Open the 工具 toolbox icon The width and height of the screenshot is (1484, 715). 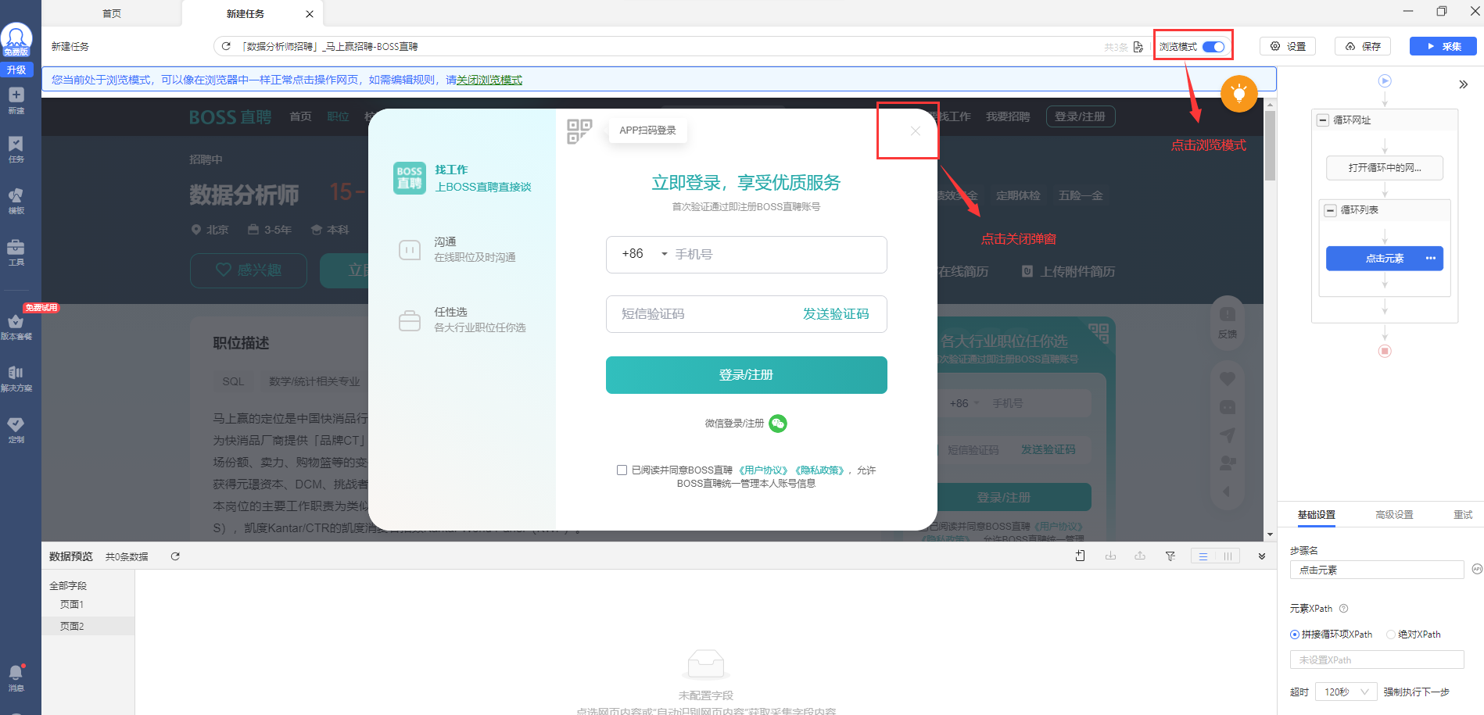pos(16,252)
